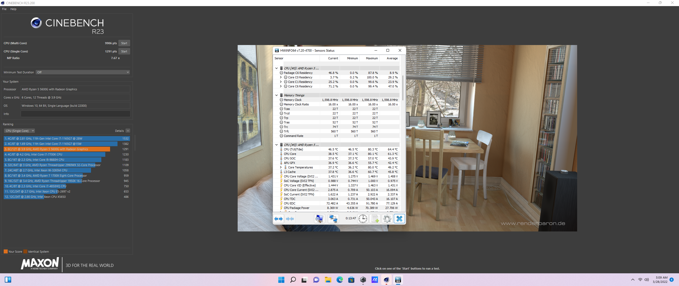Click the Info text field

tap(75, 114)
